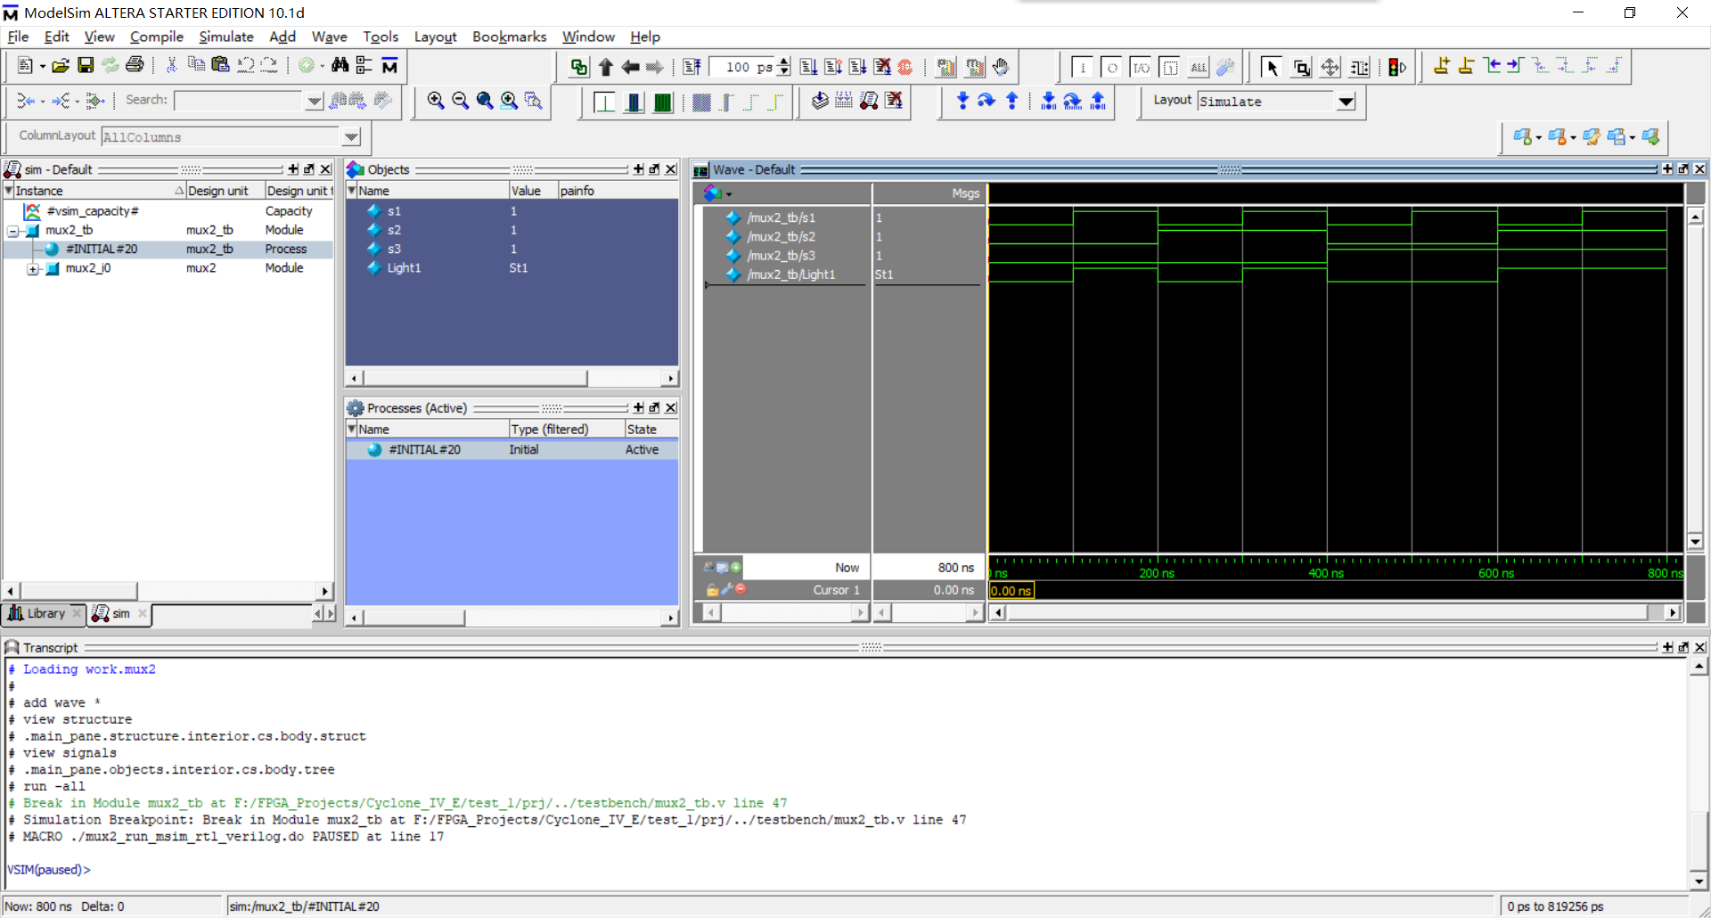Screen dimensions: 1711x918
Task: Select the Light1 signal in the Objects panel
Action: [x=405, y=267]
